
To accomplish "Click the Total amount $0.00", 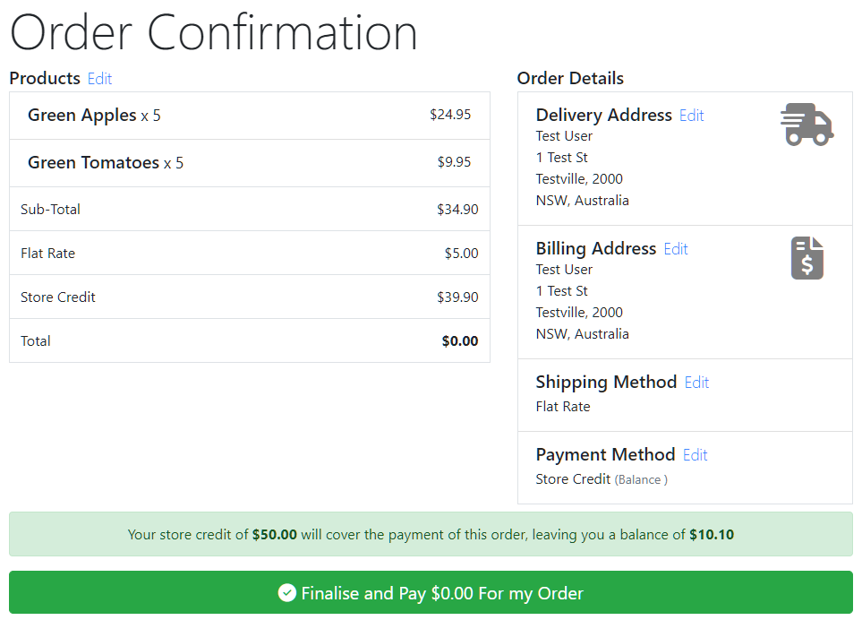I will click(460, 341).
